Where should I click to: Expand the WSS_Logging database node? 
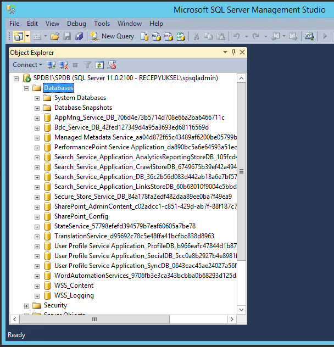click(37, 296)
